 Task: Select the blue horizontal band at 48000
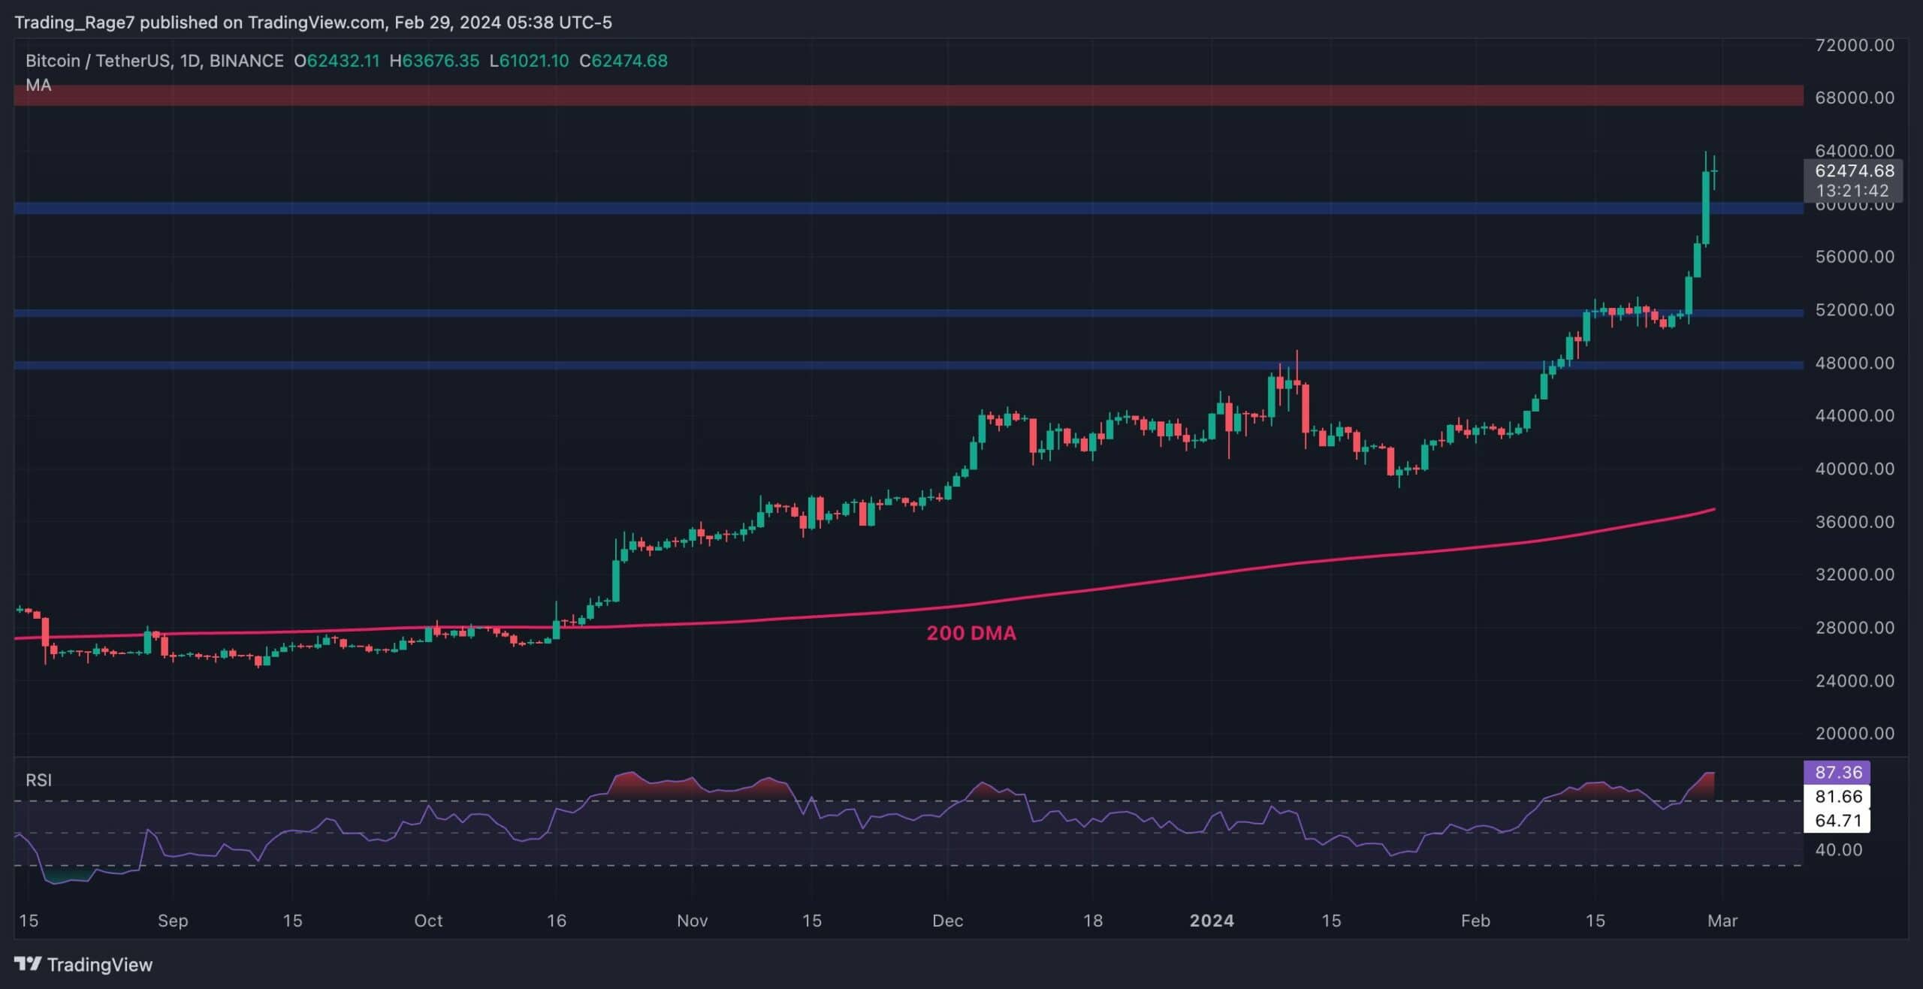(901, 365)
